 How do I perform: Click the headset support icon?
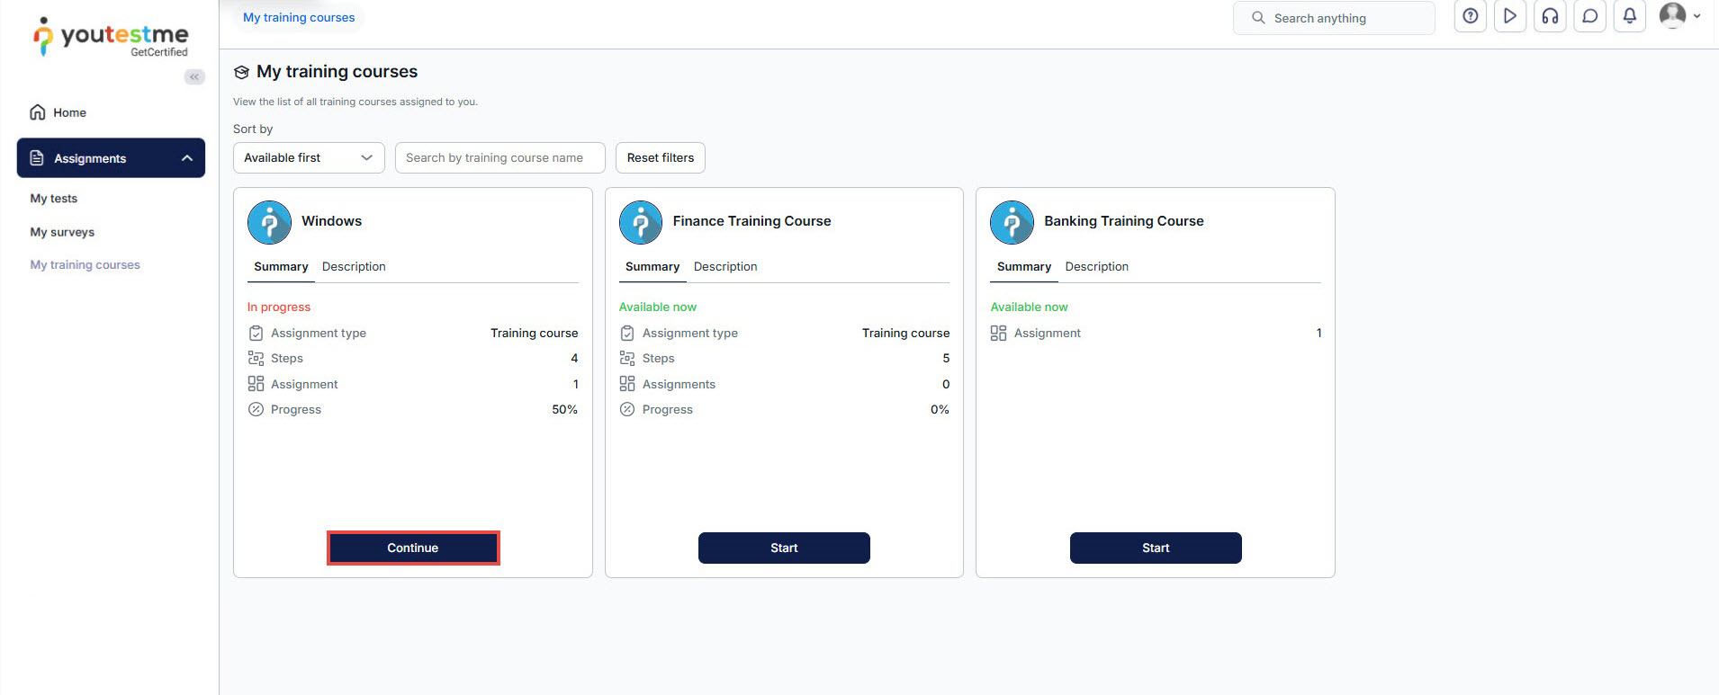tap(1550, 17)
